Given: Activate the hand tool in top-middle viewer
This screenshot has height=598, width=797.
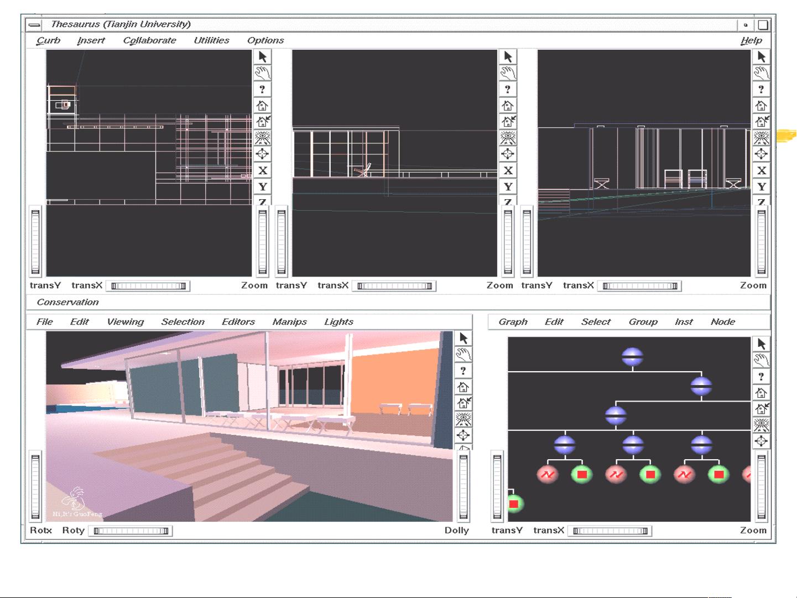Looking at the screenshot, I should (x=508, y=73).
